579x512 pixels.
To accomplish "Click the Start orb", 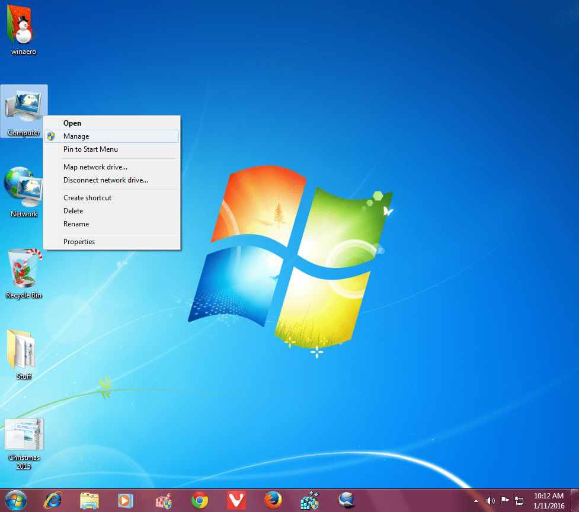I will click(16, 500).
